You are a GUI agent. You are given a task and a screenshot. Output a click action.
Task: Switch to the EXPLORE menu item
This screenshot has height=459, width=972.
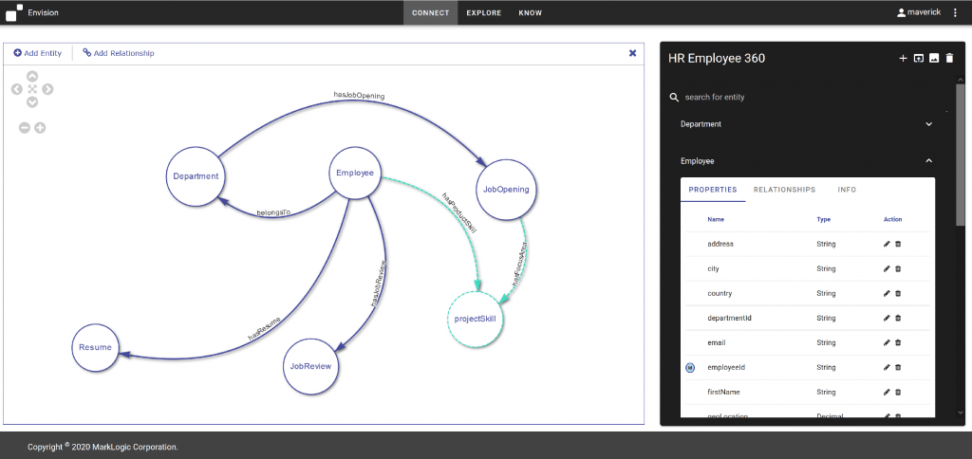tap(483, 13)
